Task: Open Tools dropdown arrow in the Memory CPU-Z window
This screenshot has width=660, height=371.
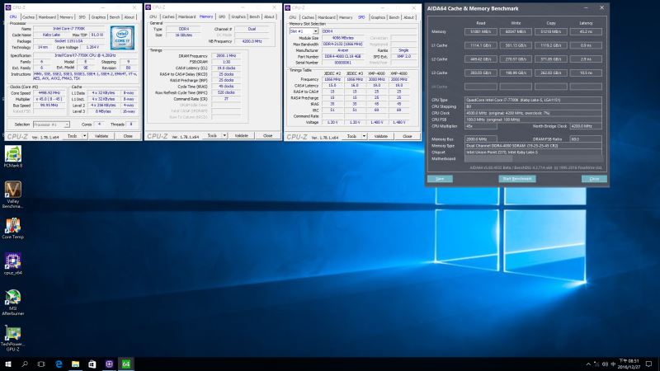Action: pyautogui.click(x=224, y=135)
